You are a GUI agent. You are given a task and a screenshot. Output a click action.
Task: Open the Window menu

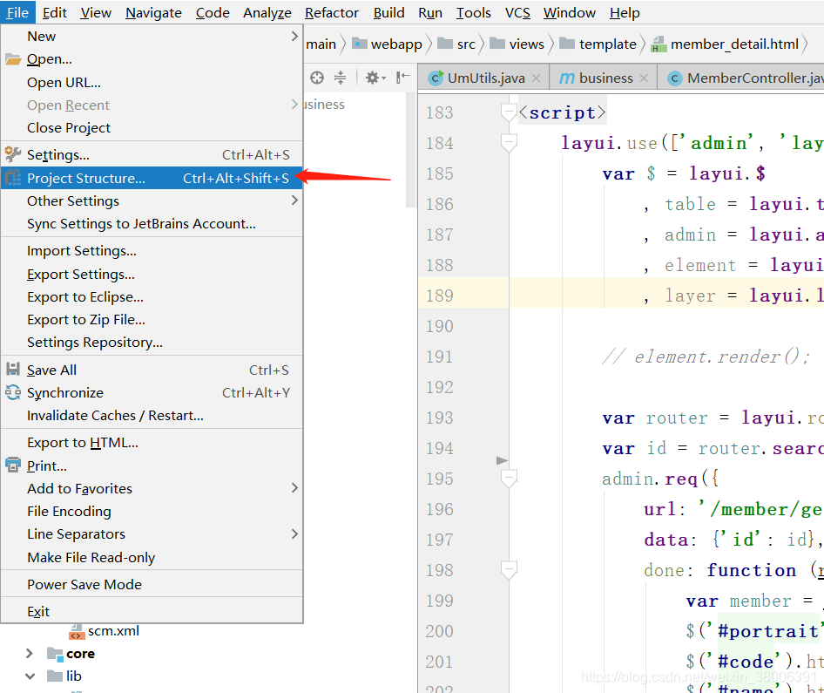[x=569, y=12]
